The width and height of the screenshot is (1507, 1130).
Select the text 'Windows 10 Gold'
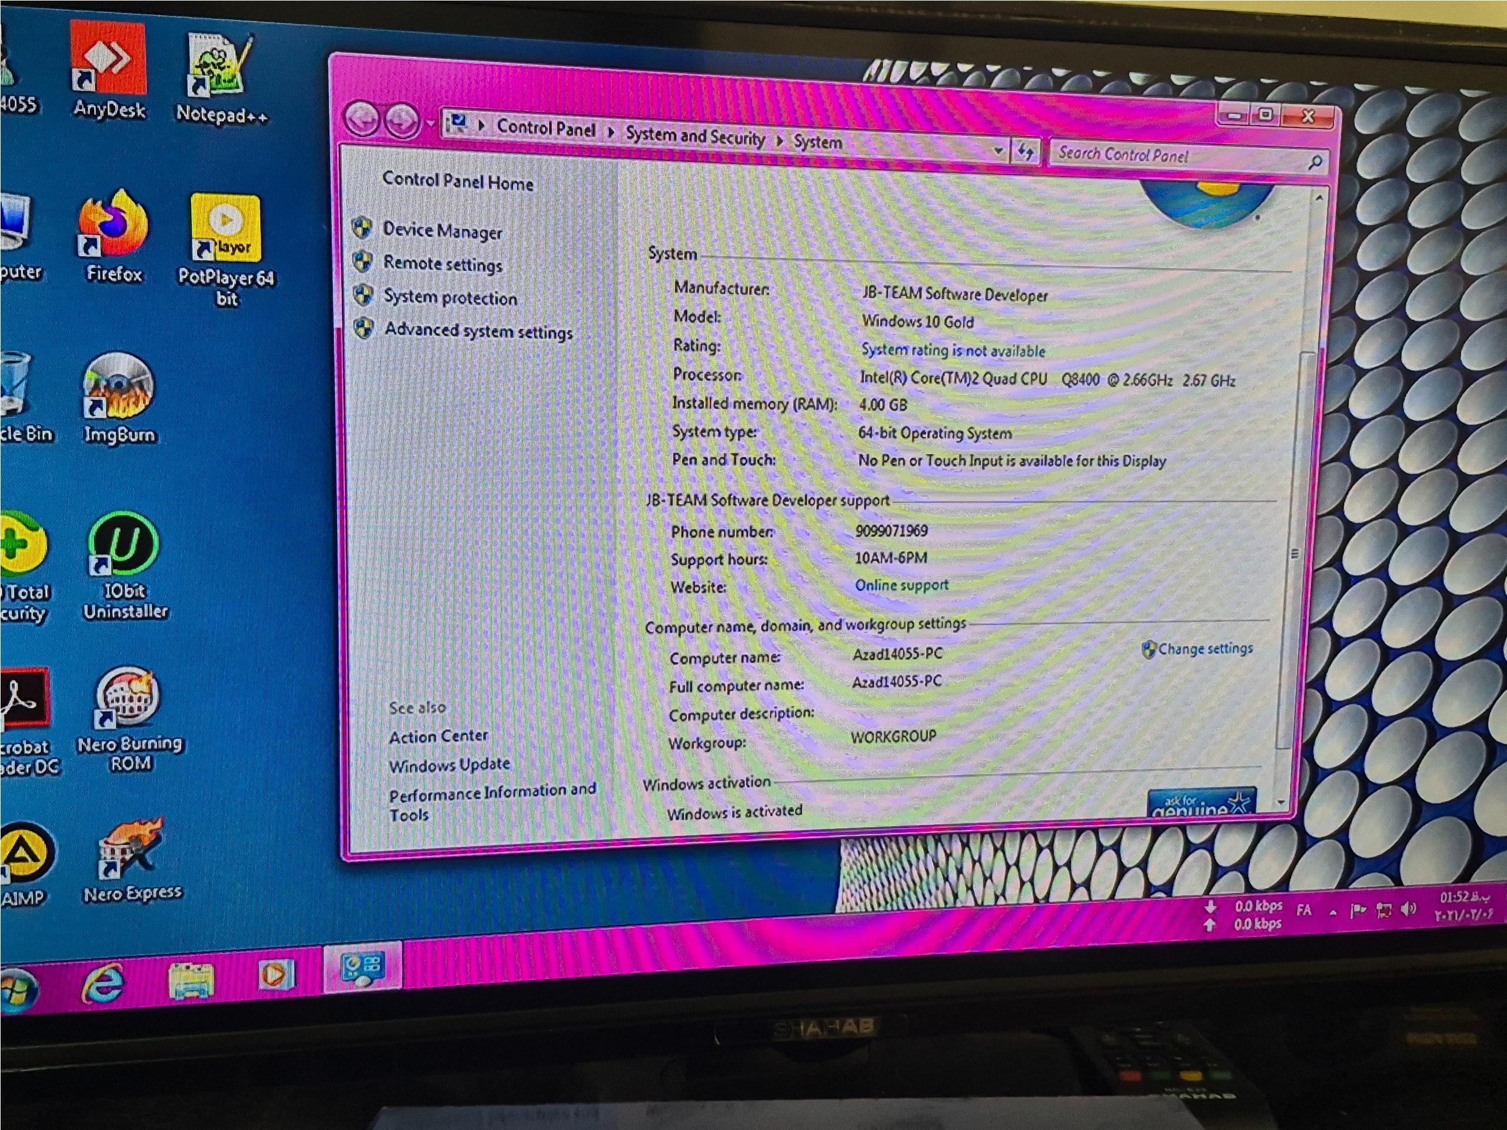click(x=918, y=322)
